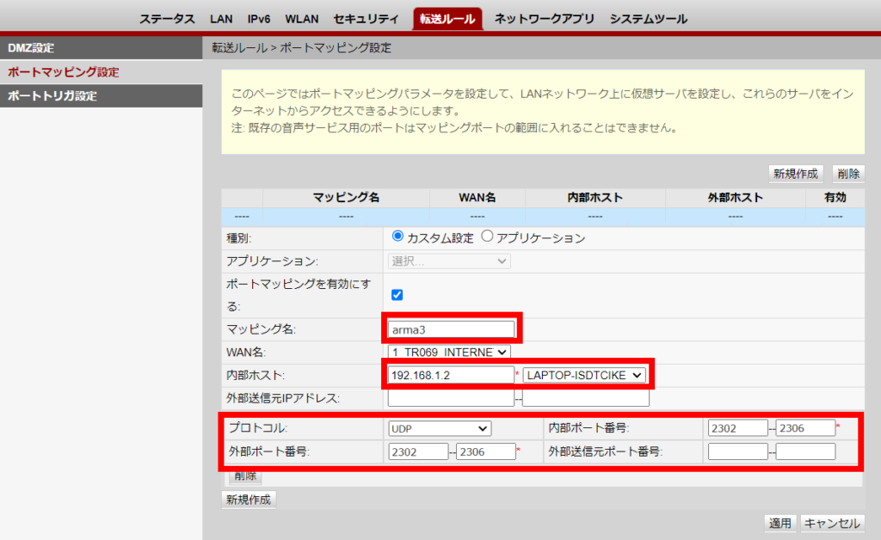
Task: Open DMZ設定 in the sidebar
Action: (x=102, y=48)
